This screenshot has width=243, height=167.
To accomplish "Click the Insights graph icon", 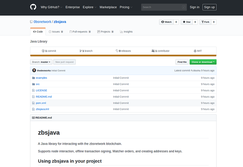I will 122,32.
